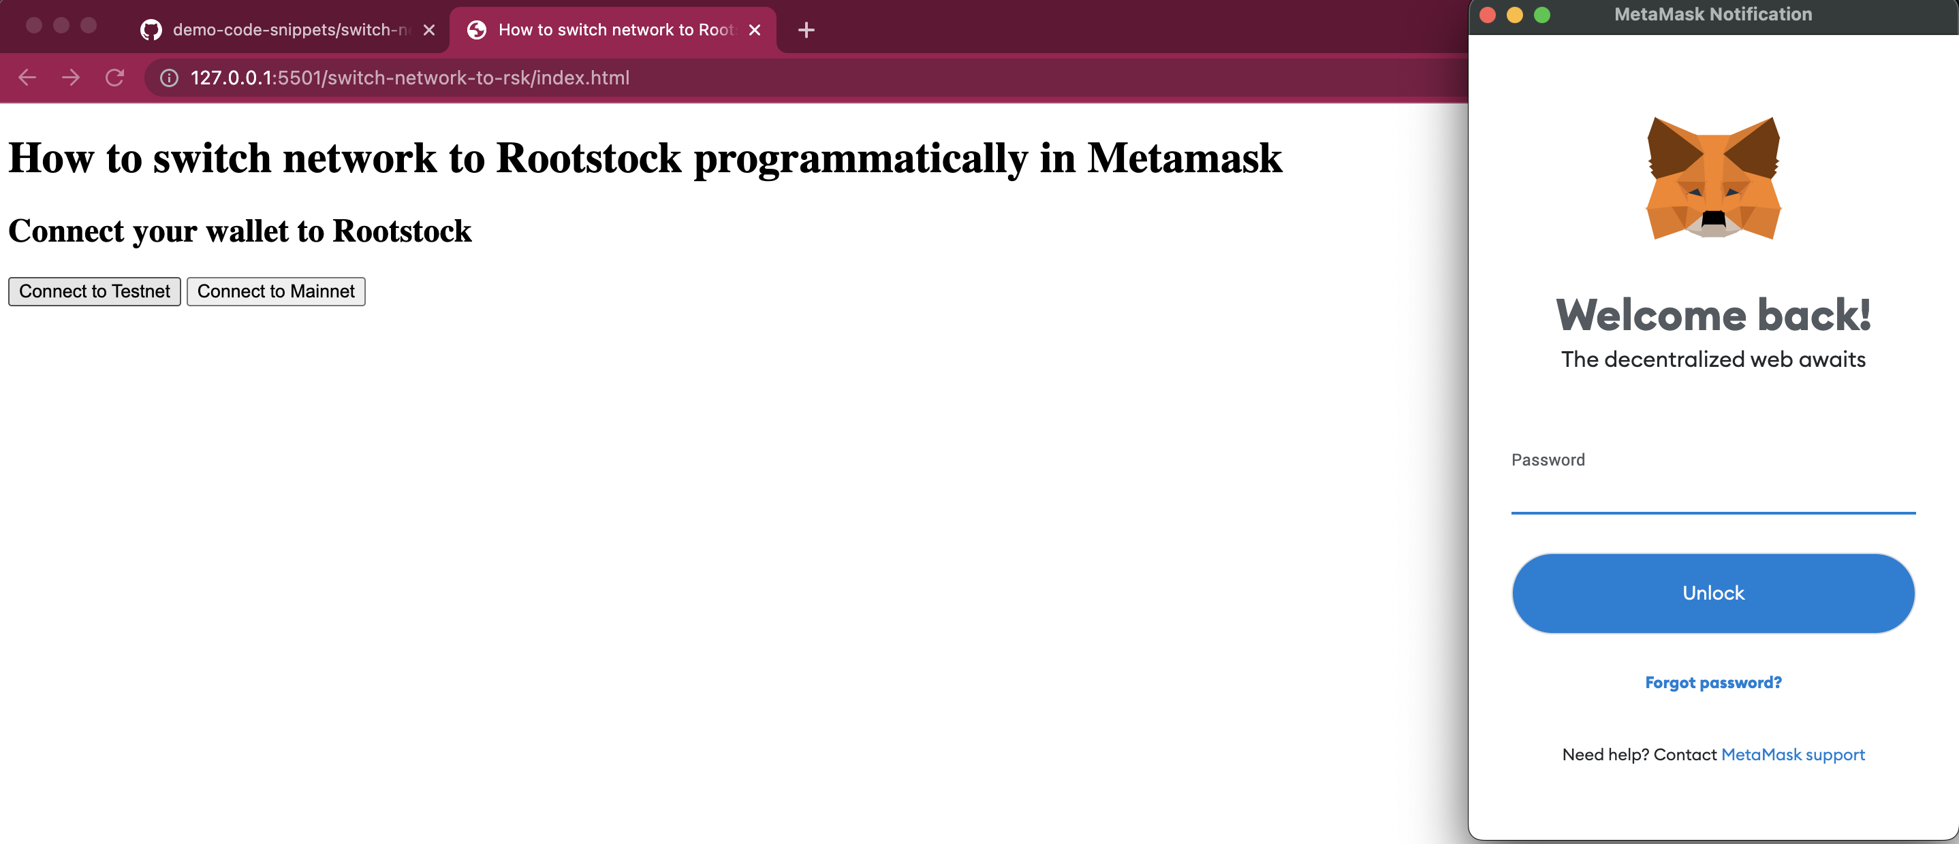Click the MetaMask notification red dot icon
Screen dimensions: 1959x844
pyautogui.click(x=1496, y=15)
